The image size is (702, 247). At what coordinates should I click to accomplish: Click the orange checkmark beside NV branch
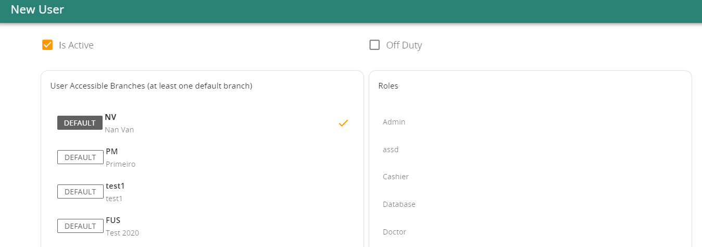tap(343, 123)
